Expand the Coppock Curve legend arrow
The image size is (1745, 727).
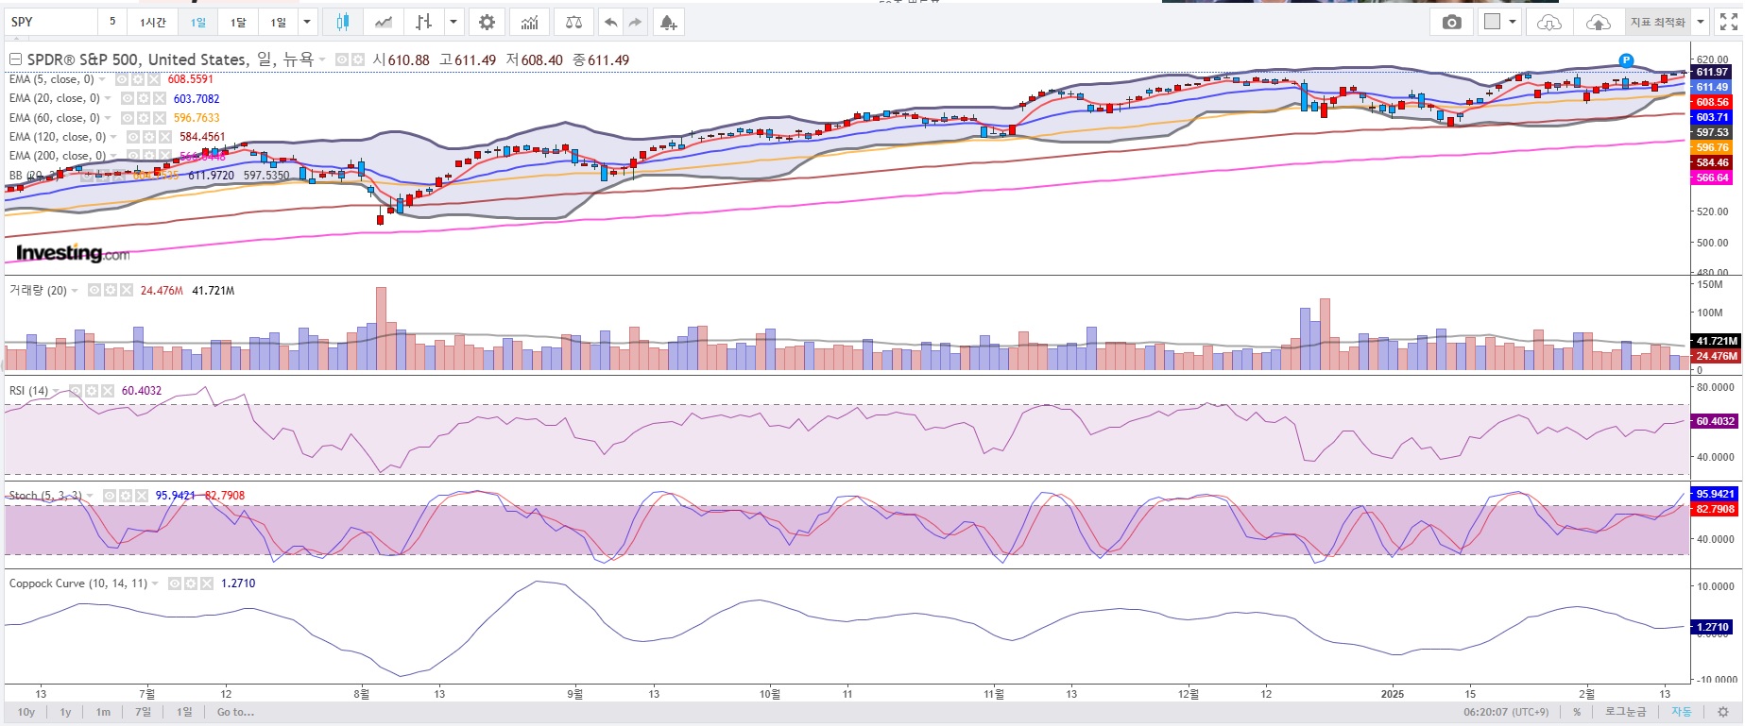[156, 583]
